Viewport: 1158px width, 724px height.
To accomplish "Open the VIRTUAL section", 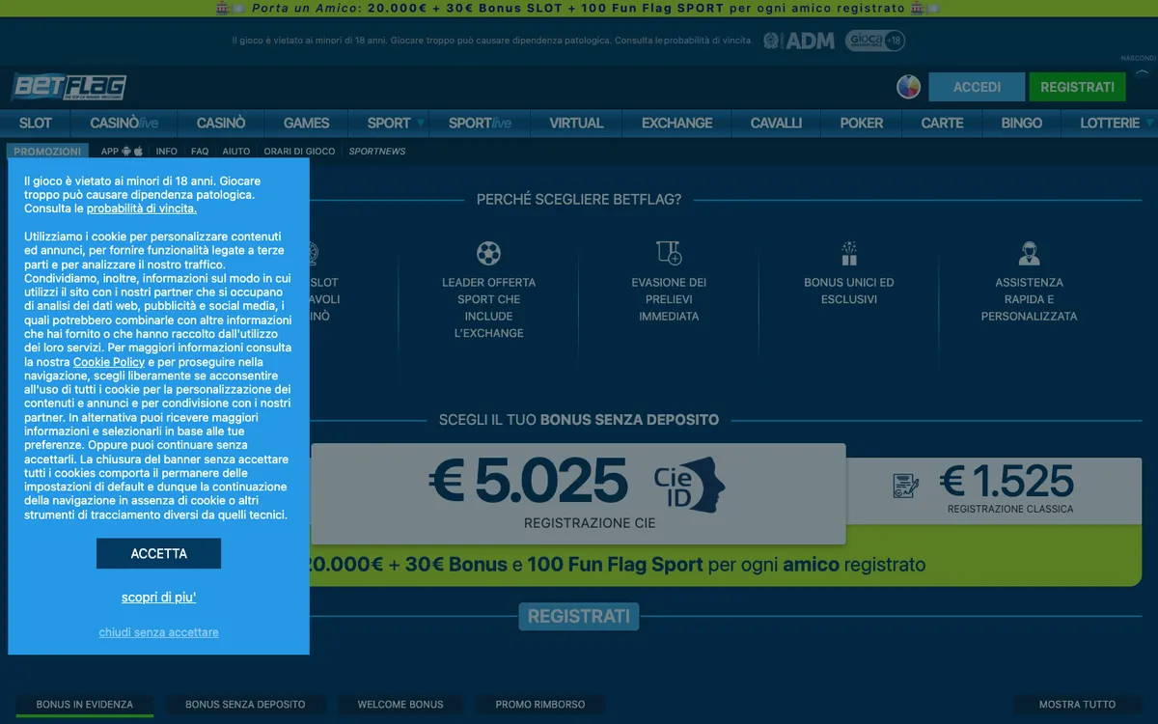I will (x=576, y=124).
